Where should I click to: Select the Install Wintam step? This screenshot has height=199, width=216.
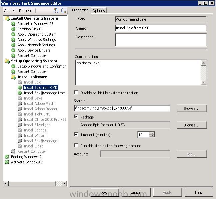(x=35, y=135)
